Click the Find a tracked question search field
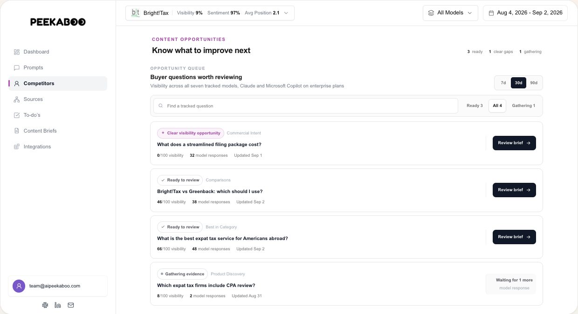 click(x=306, y=106)
